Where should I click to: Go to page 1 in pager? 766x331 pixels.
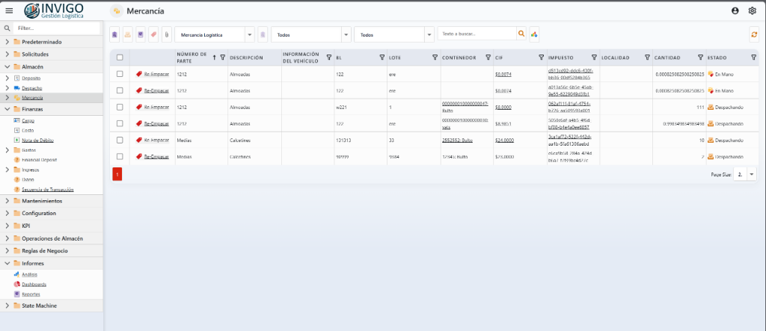point(117,174)
